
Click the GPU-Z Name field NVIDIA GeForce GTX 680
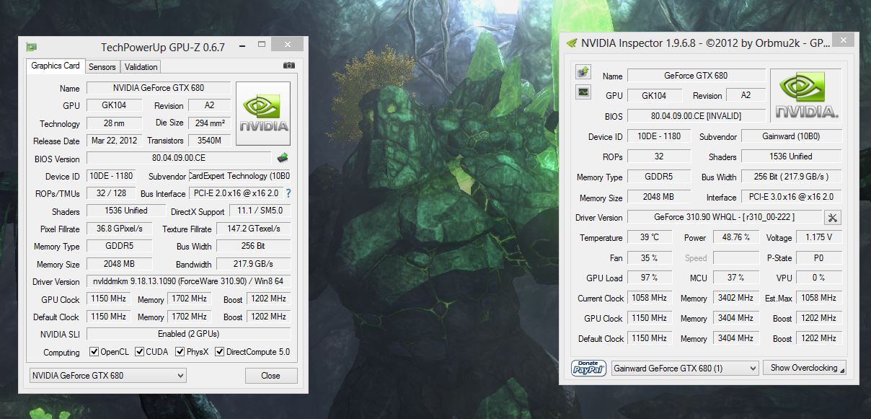[159, 88]
